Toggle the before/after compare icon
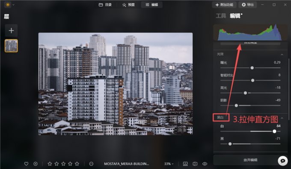 [195, 164]
